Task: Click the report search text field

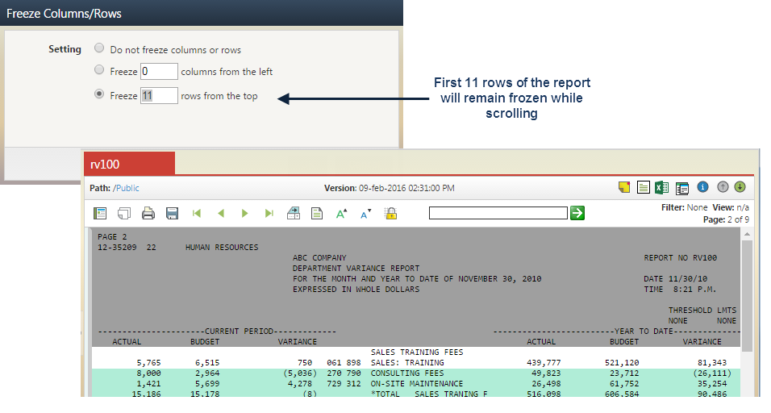Action: 498,213
